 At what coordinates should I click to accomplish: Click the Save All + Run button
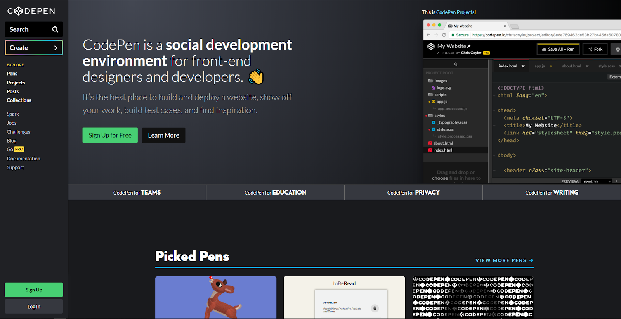558,49
